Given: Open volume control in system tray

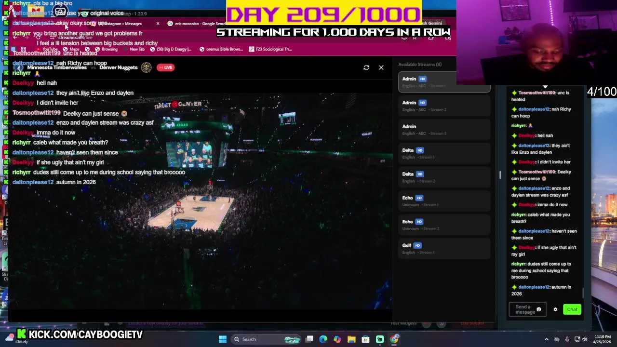Looking at the screenshot, I should 585,339.
